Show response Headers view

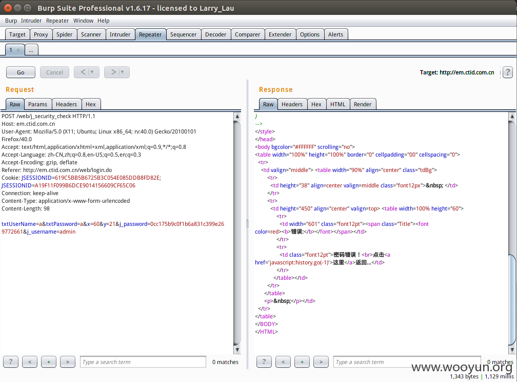pos(292,104)
